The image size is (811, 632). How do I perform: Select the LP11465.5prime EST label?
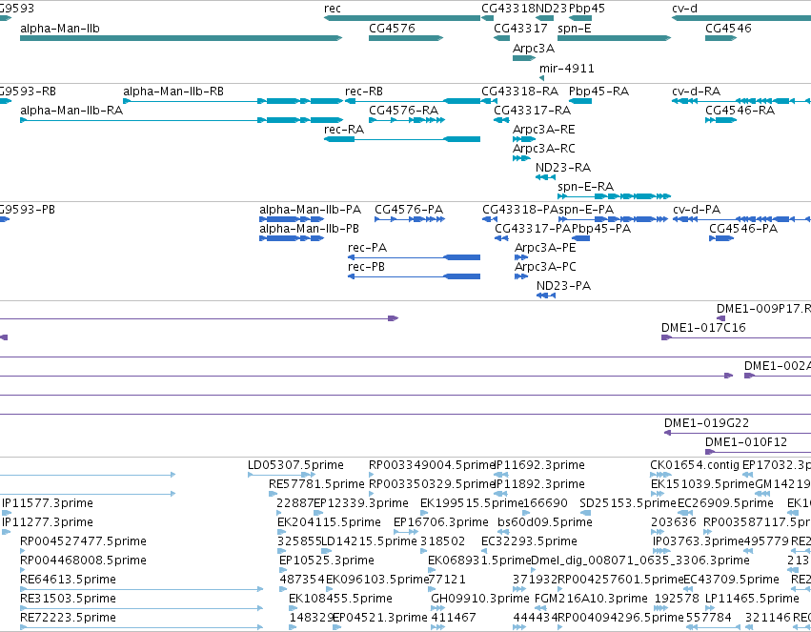tap(752, 599)
